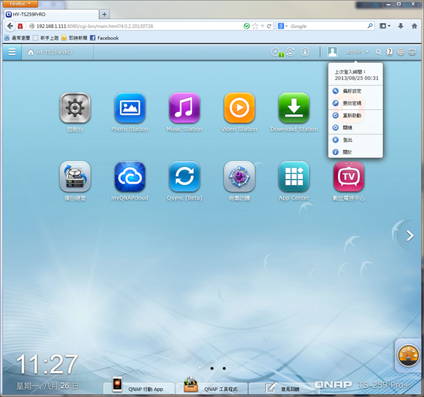Screen dimensions: 424x397
Task: Open external devices icon in top bar
Action: (x=290, y=52)
